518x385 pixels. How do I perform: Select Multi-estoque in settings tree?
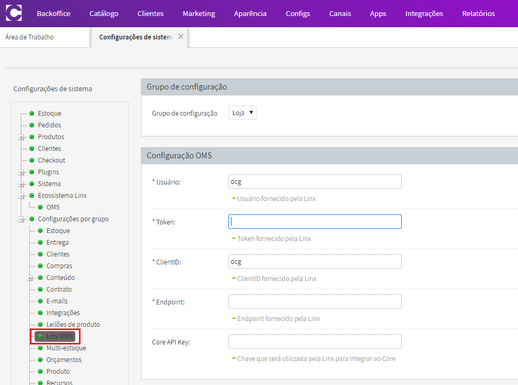click(x=66, y=348)
